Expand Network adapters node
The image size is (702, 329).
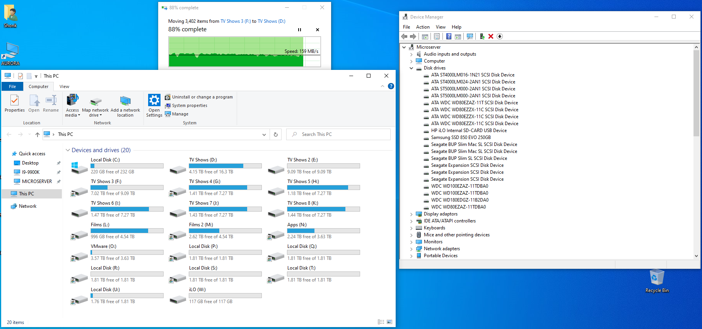point(412,249)
